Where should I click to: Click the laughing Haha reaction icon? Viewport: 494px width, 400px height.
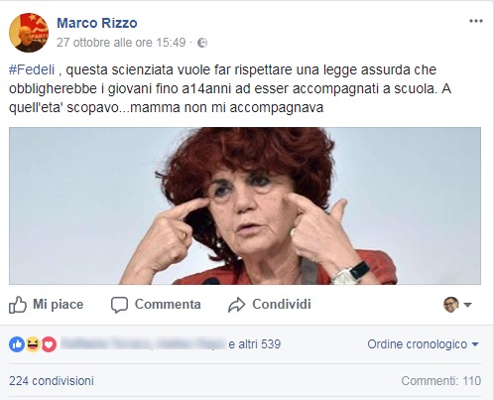(x=33, y=344)
